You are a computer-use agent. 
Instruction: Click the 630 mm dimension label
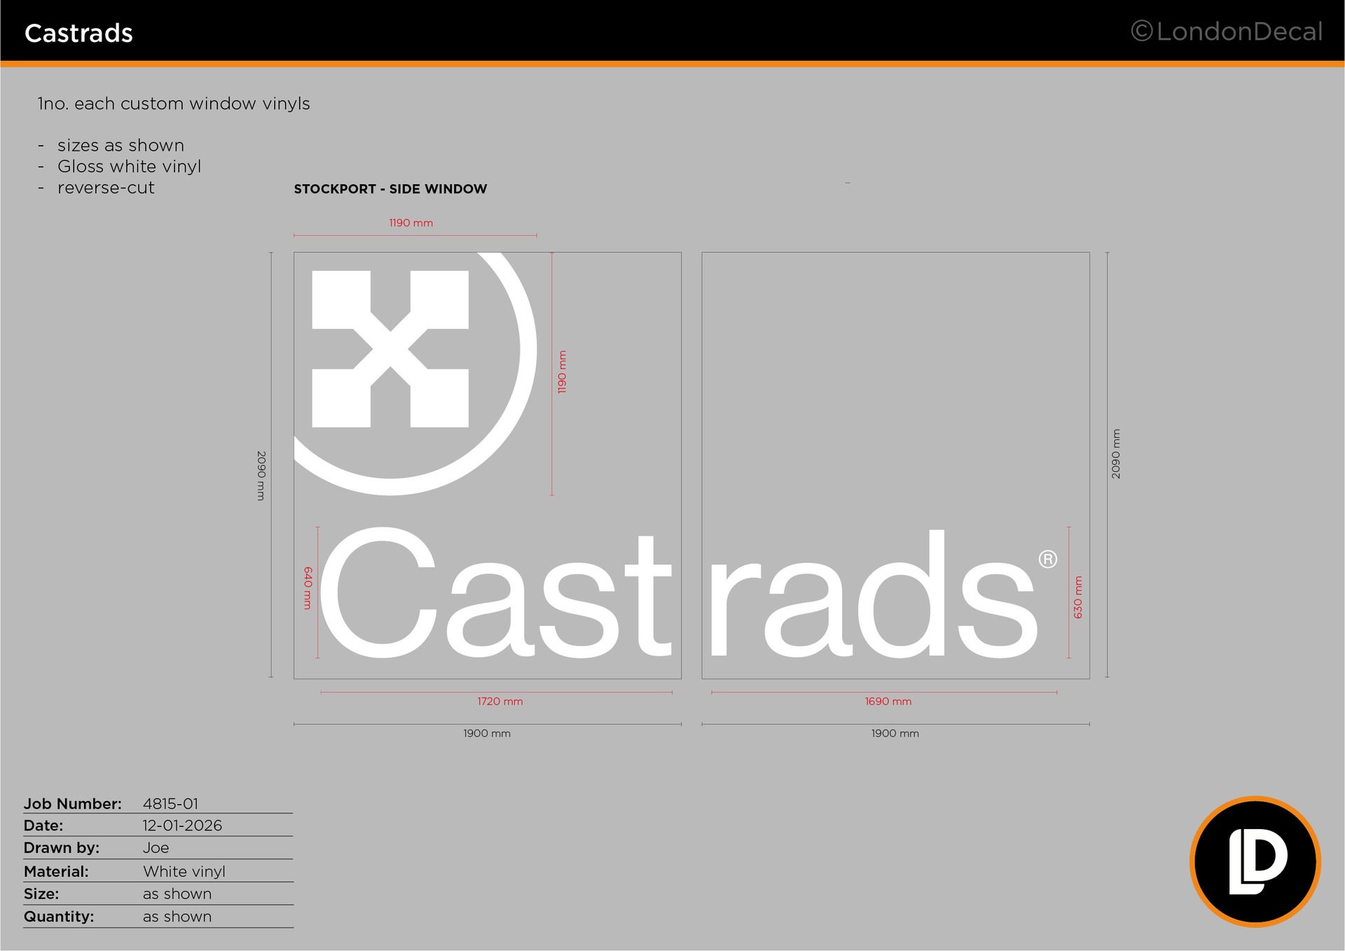pyautogui.click(x=1078, y=597)
